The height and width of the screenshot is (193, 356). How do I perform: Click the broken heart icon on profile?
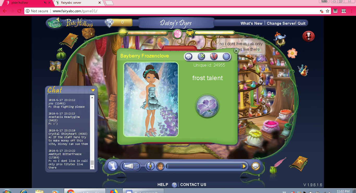[x=214, y=56]
